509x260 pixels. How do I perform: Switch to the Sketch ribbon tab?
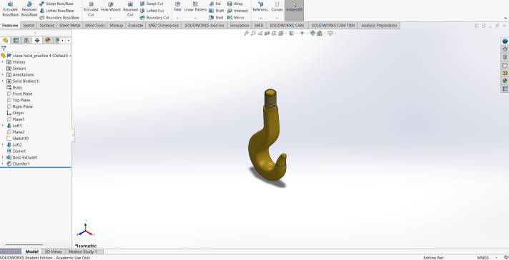coord(29,25)
